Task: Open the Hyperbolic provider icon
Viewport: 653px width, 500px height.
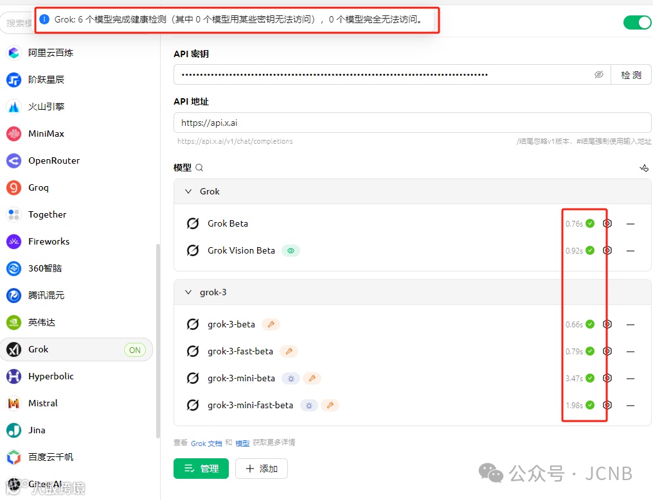Action: 13,377
